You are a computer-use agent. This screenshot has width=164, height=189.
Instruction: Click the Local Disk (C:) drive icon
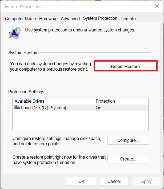[17, 108]
